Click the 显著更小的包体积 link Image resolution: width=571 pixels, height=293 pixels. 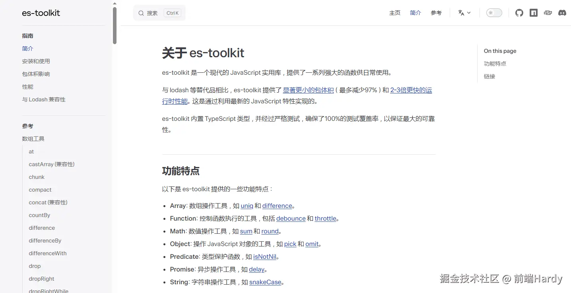308,90
